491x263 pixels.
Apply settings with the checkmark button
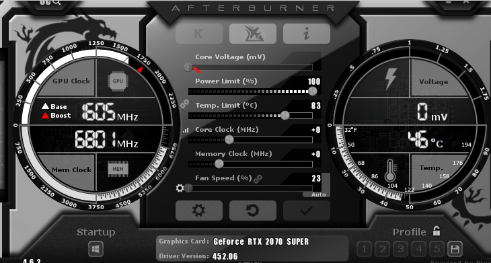click(307, 211)
